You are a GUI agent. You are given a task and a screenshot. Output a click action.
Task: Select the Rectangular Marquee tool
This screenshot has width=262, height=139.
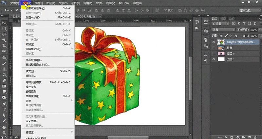point(4,28)
